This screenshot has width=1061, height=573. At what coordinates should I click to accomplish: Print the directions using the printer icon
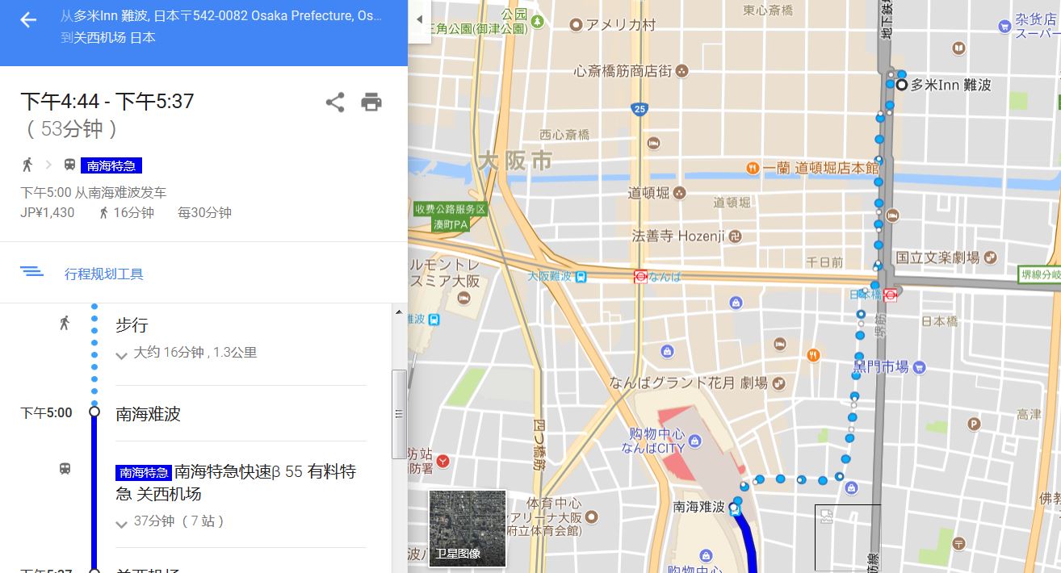[371, 102]
